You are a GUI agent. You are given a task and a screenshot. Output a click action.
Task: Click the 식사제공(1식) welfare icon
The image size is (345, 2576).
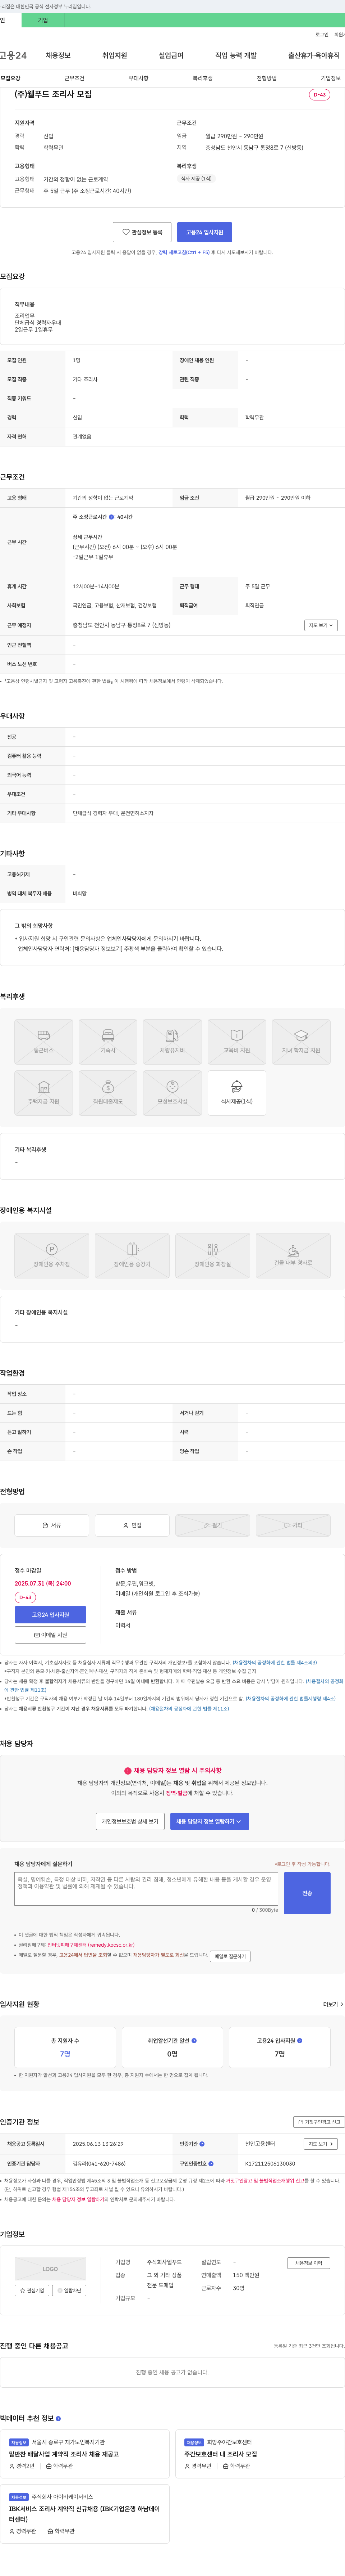coord(236,1093)
